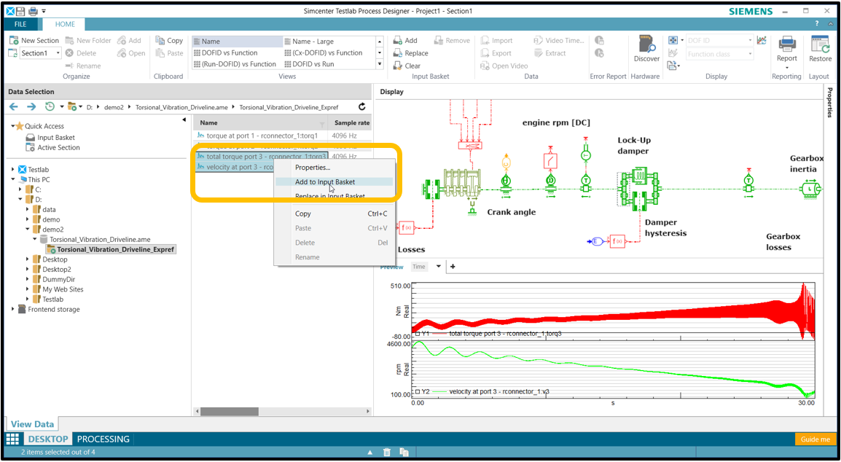Open the Section1 dropdown in Organize

58,53
